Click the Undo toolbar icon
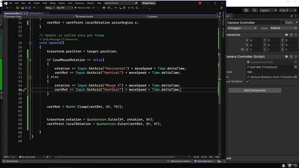This screenshot has height=168, width=299. [x=34, y=8]
